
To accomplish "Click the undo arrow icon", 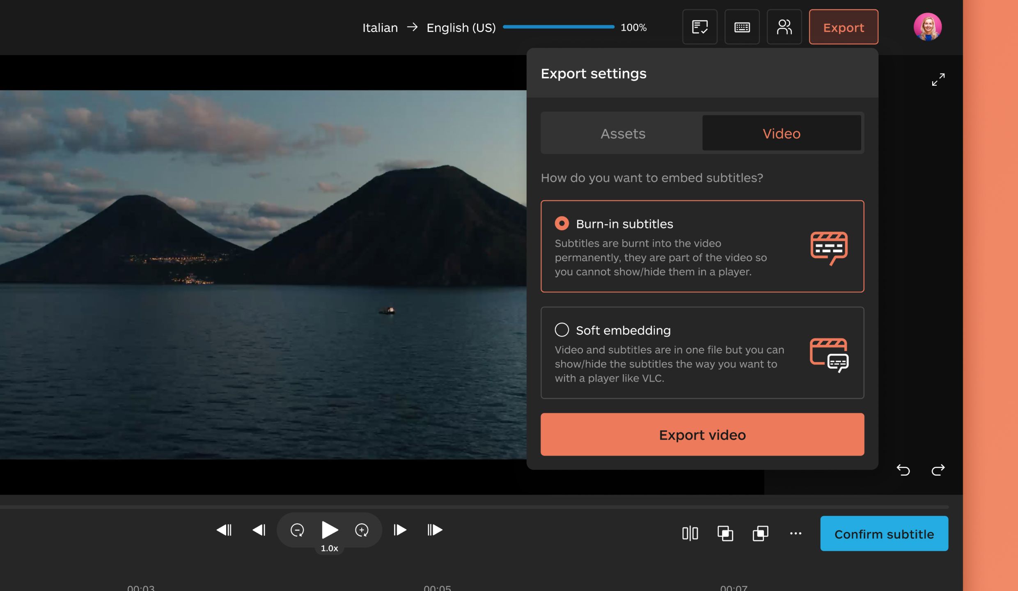I will 903,470.
